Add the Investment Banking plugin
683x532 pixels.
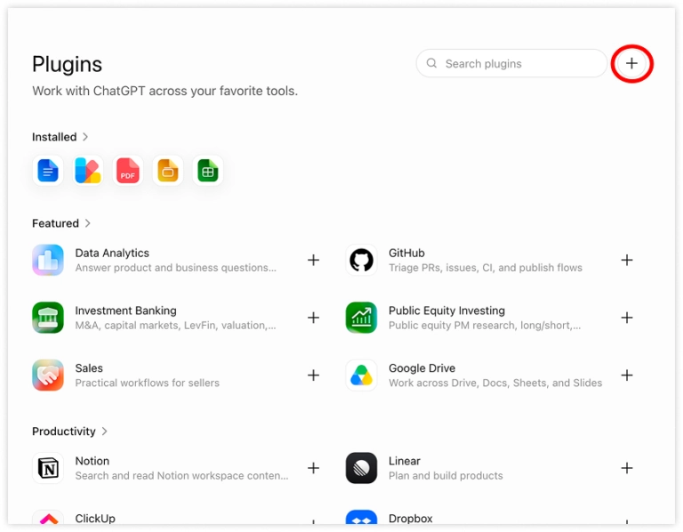click(x=313, y=318)
